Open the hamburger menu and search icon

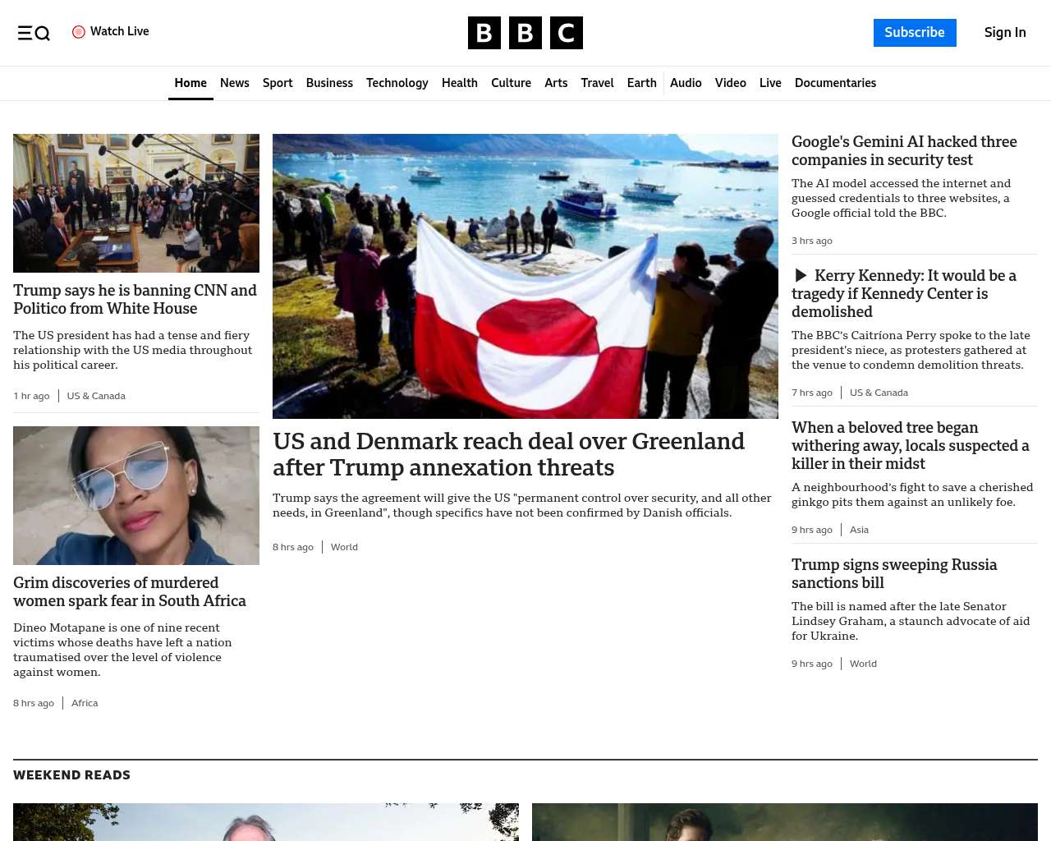pos(34,33)
